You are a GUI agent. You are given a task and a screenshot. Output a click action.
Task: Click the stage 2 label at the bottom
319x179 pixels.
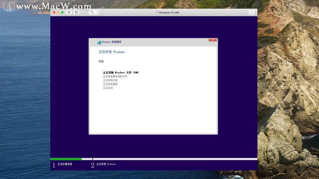(106, 164)
